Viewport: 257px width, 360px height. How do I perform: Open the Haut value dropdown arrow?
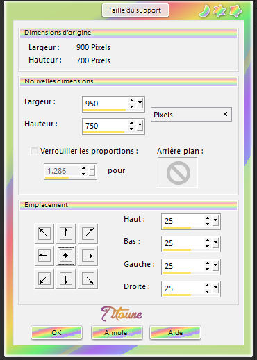(x=215, y=220)
